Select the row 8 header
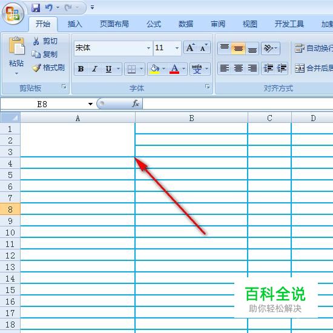This screenshot has width=333, height=333. [10, 209]
